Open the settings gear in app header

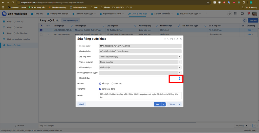click(229, 14)
